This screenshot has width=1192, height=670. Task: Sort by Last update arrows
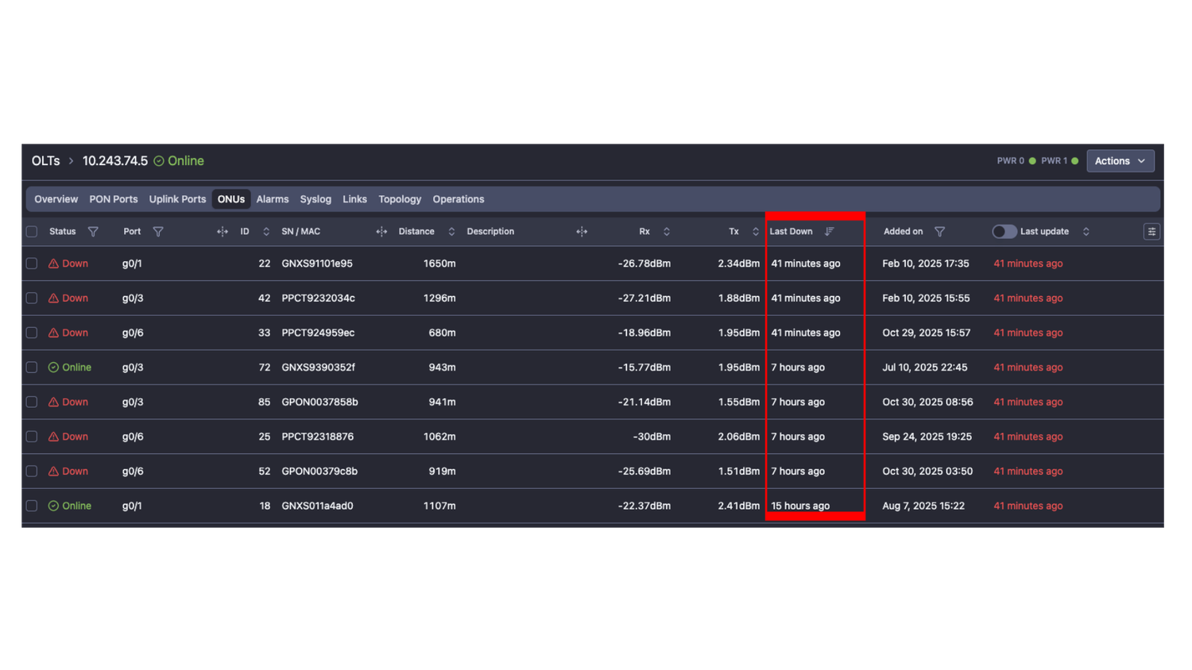tap(1086, 232)
